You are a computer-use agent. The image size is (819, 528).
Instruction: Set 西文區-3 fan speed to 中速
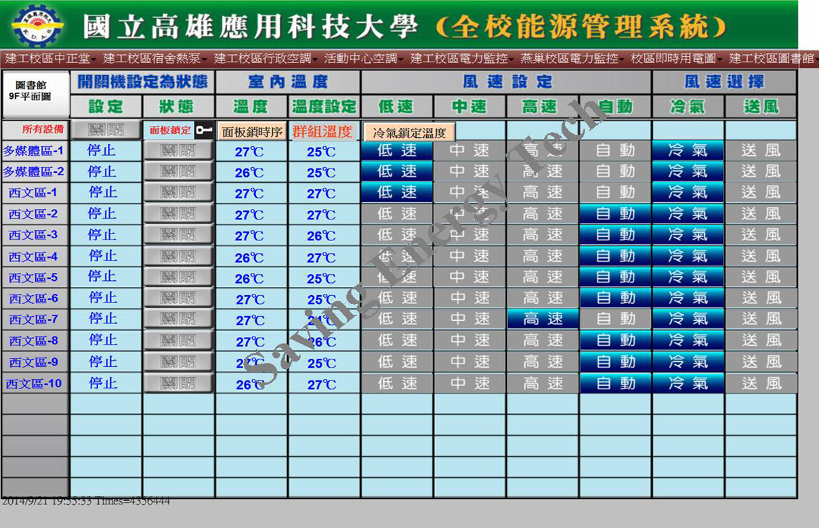tap(469, 235)
